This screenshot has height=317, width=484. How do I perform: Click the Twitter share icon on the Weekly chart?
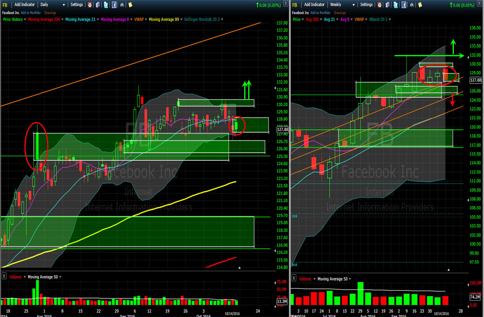[395, 5]
